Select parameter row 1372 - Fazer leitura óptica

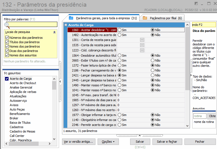pos(92,65)
